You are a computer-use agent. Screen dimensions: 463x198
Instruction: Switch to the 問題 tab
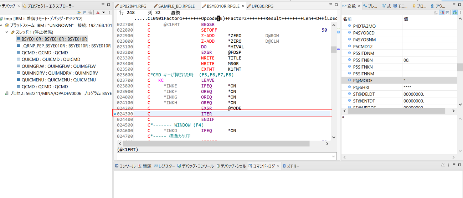144,166
